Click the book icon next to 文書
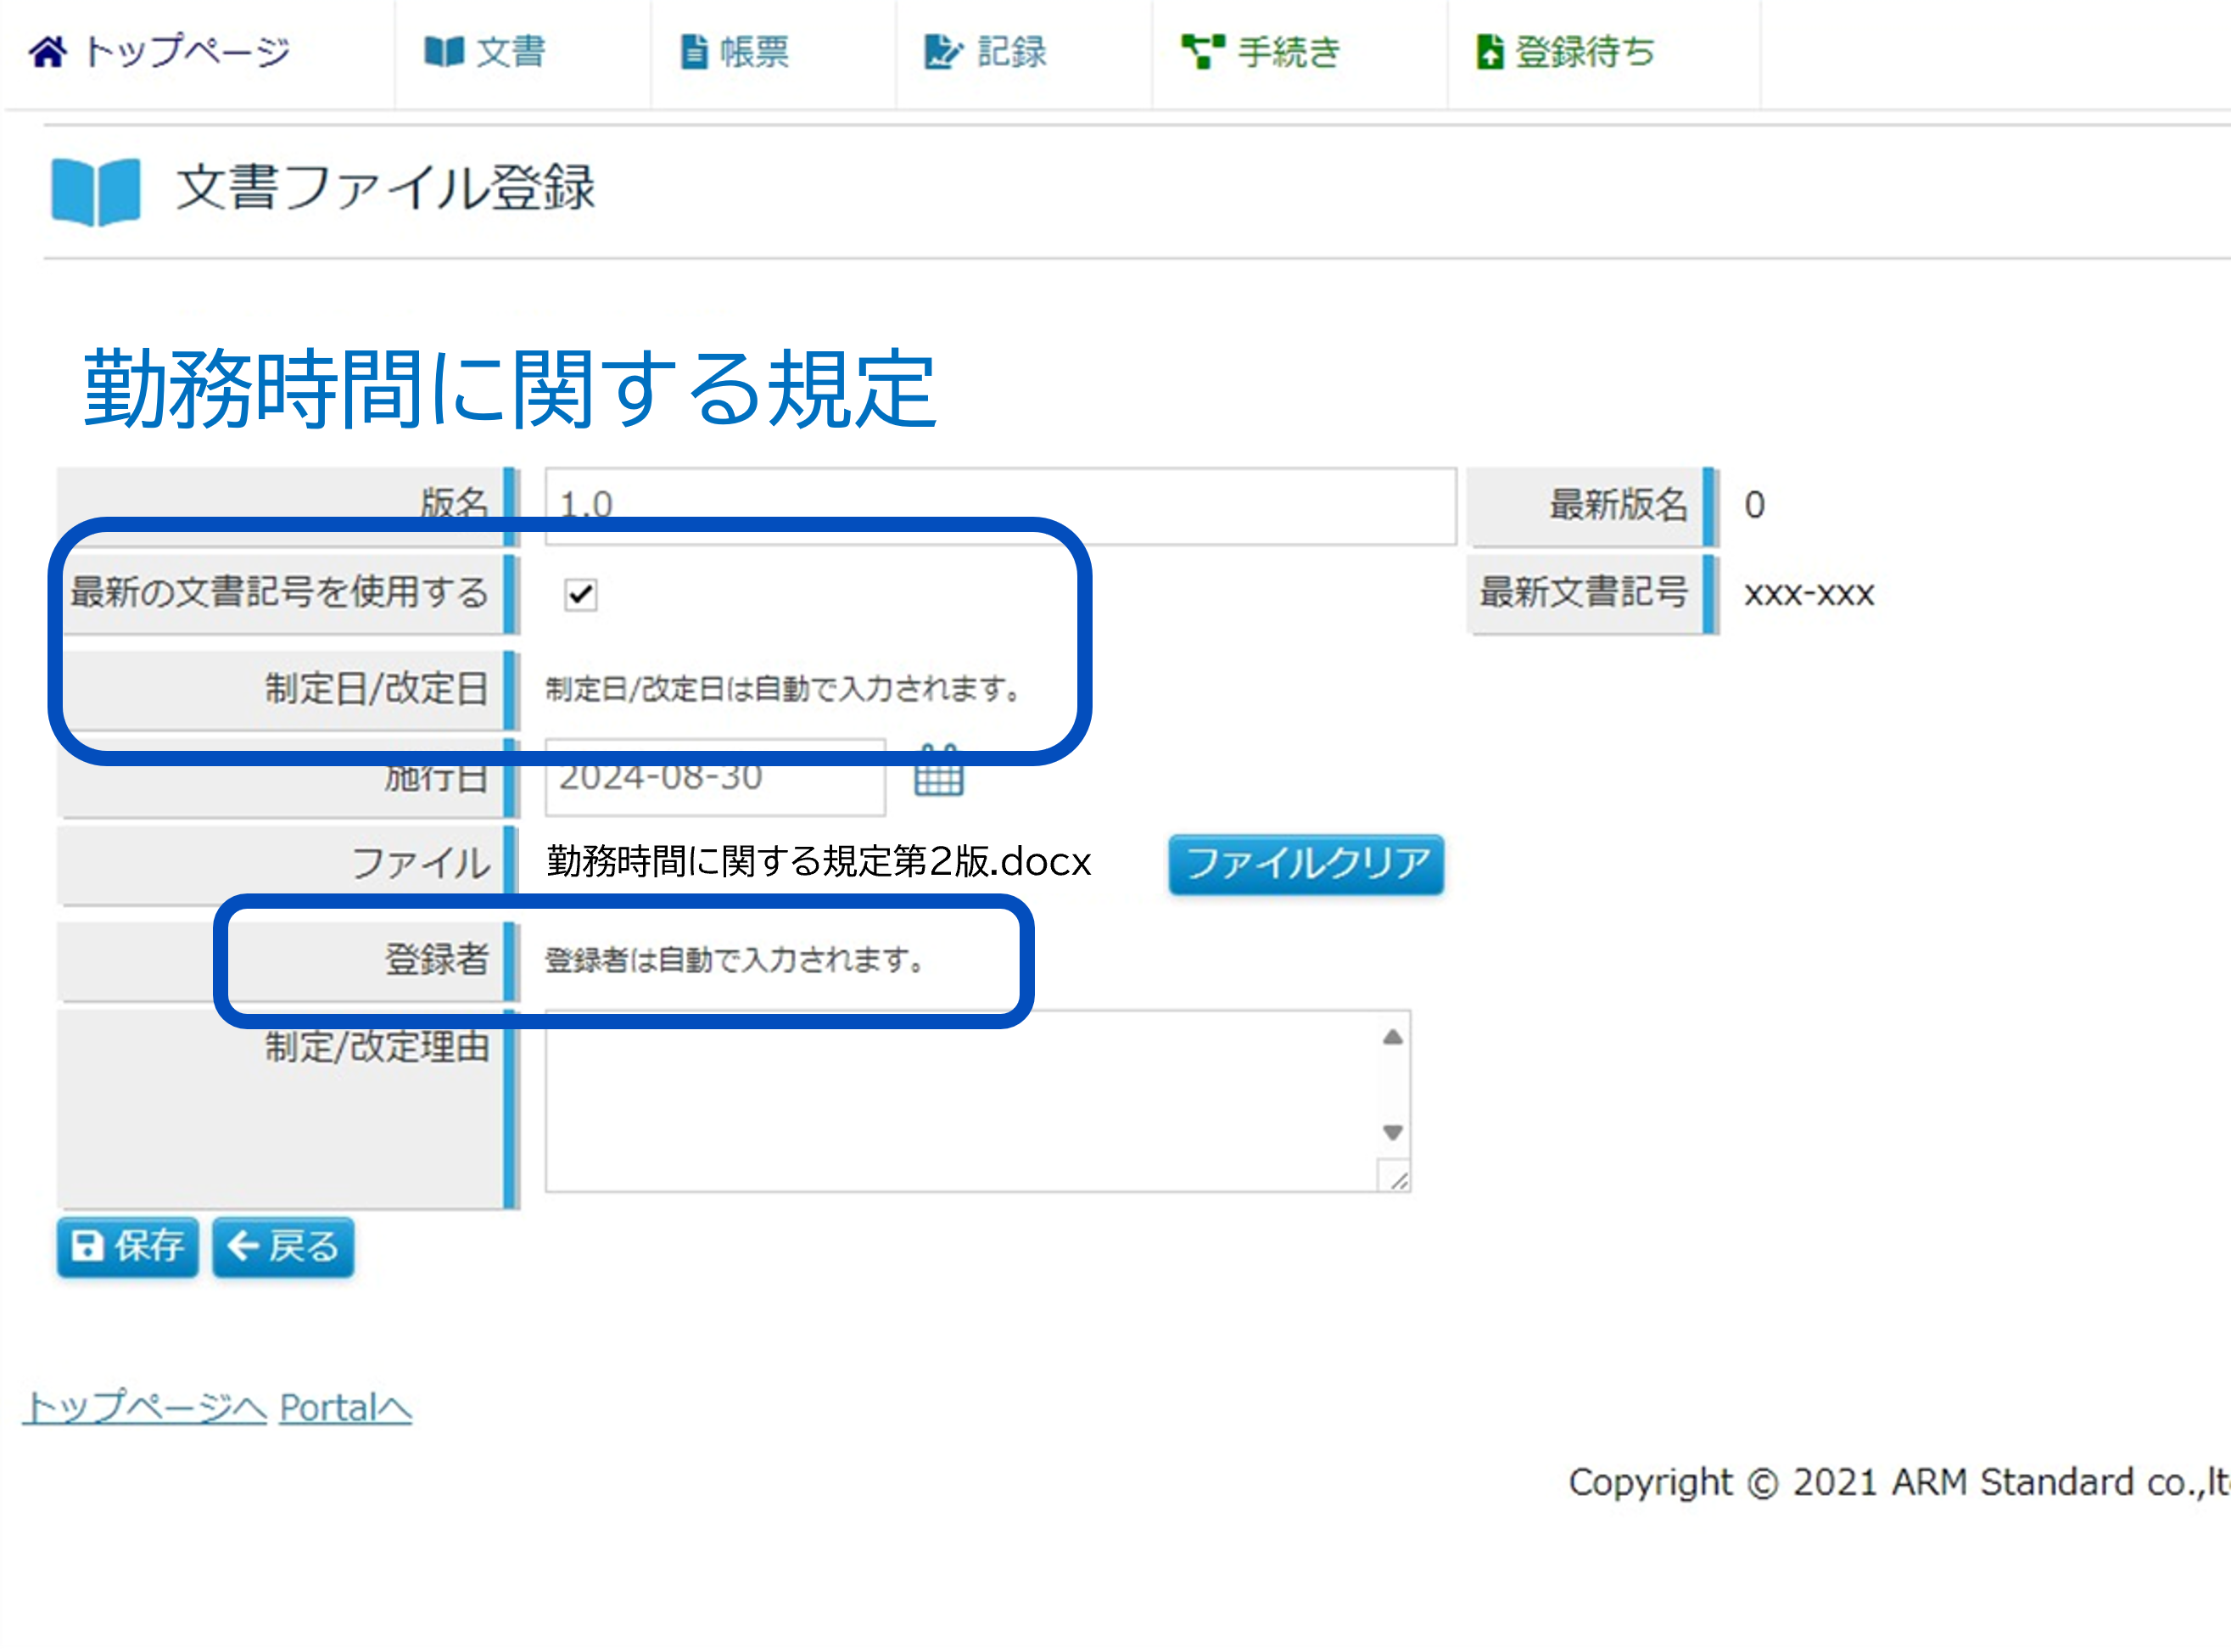This screenshot has width=2231, height=1652. pos(444,51)
